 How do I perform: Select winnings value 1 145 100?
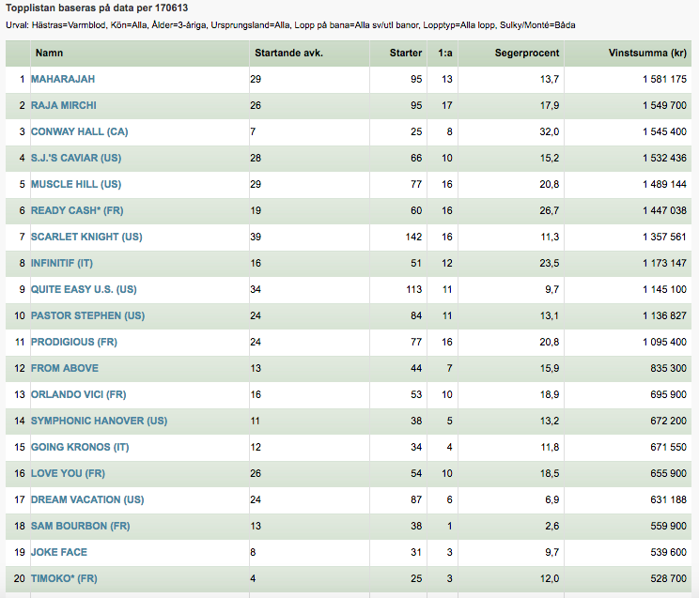[x=664, y=290]
